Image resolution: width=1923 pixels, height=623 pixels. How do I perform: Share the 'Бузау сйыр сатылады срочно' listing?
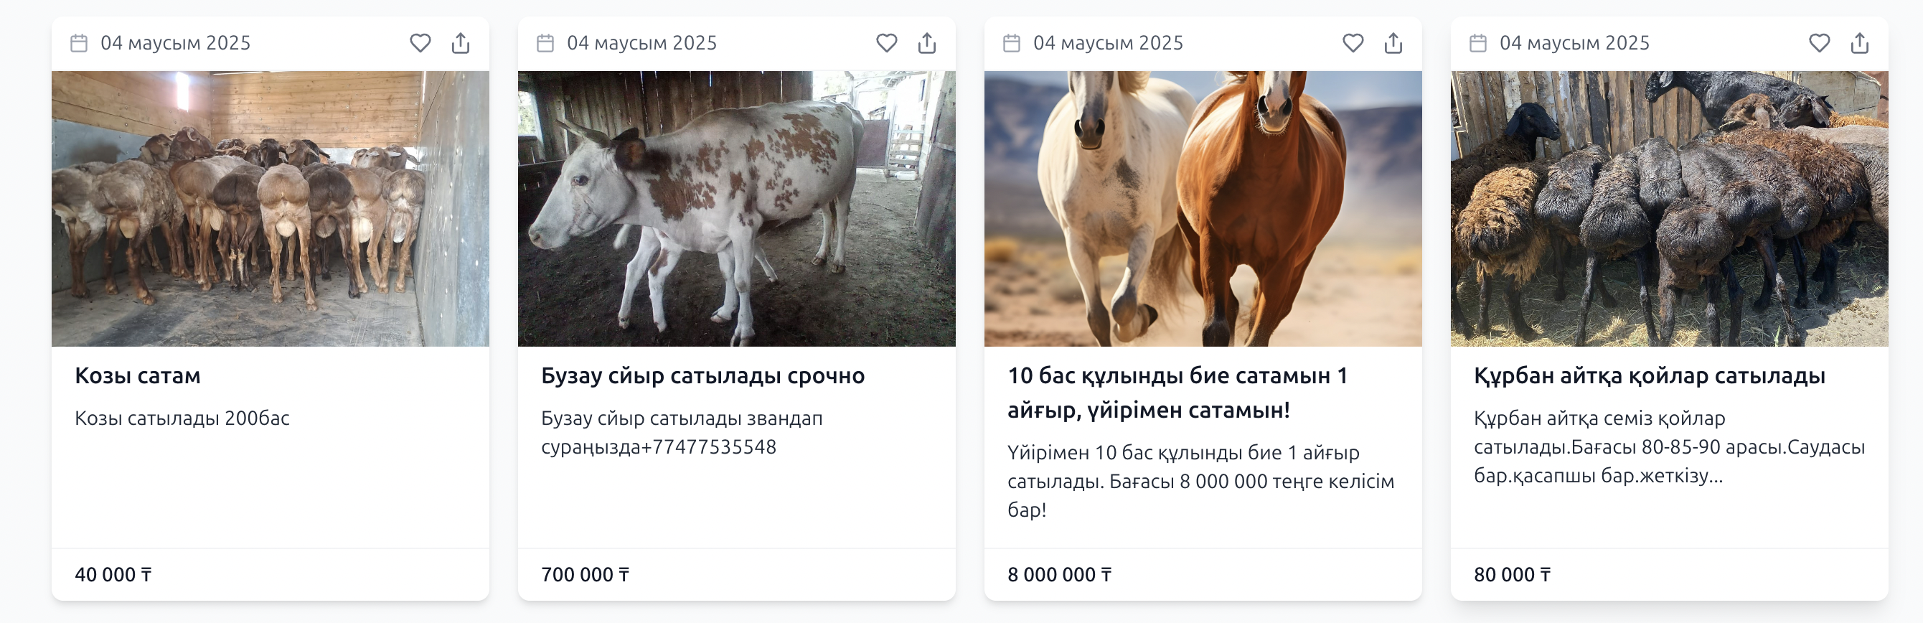(926, 43)
